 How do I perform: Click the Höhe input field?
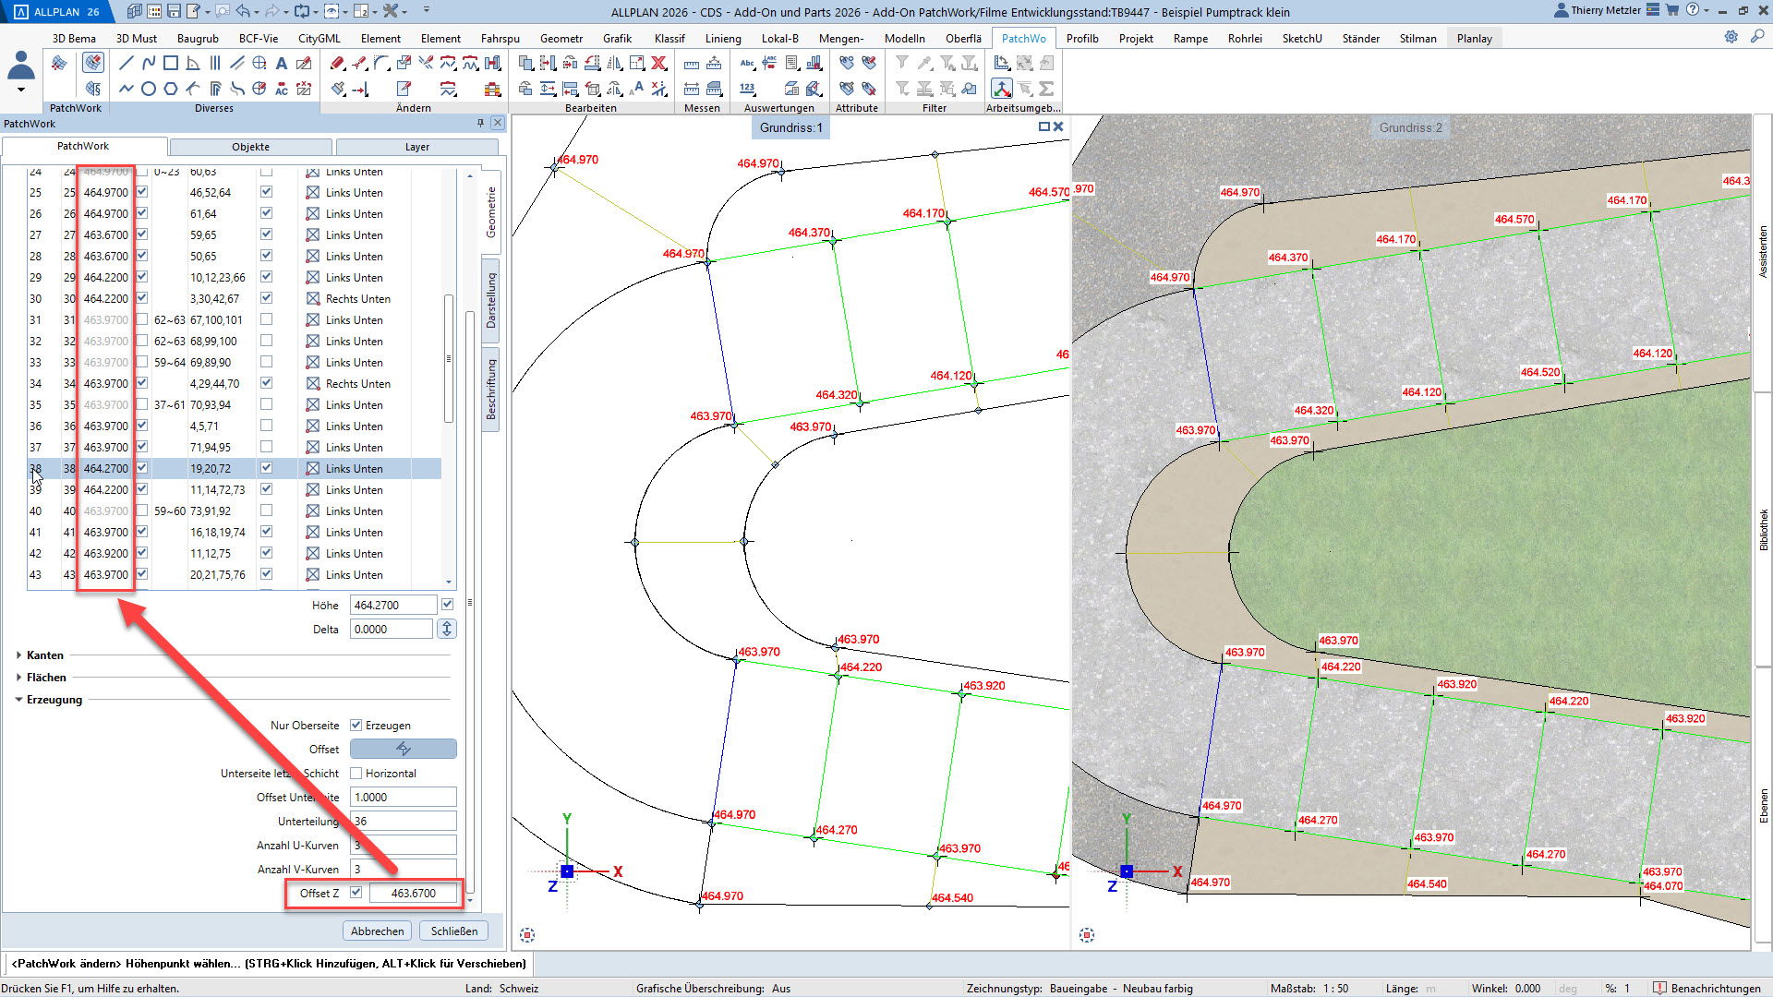[392, 606]
